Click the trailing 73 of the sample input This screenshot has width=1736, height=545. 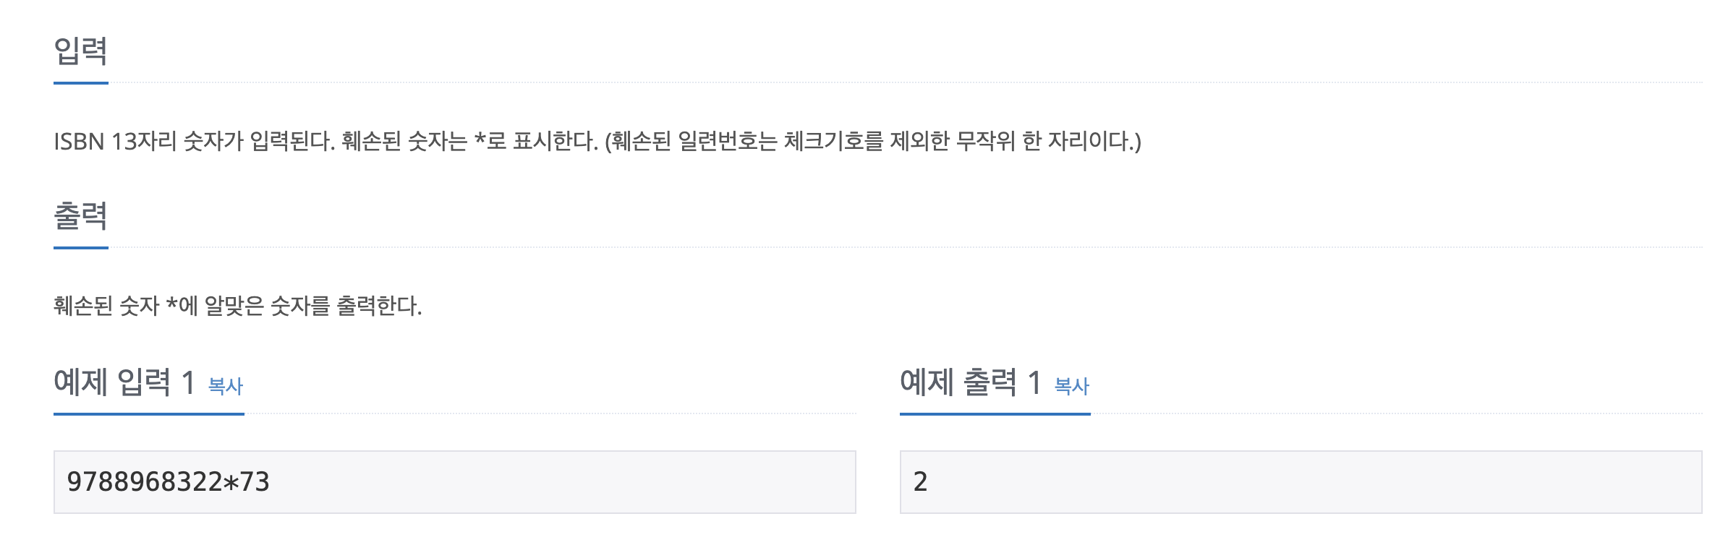pyautogui.click(x=255, y=482)
